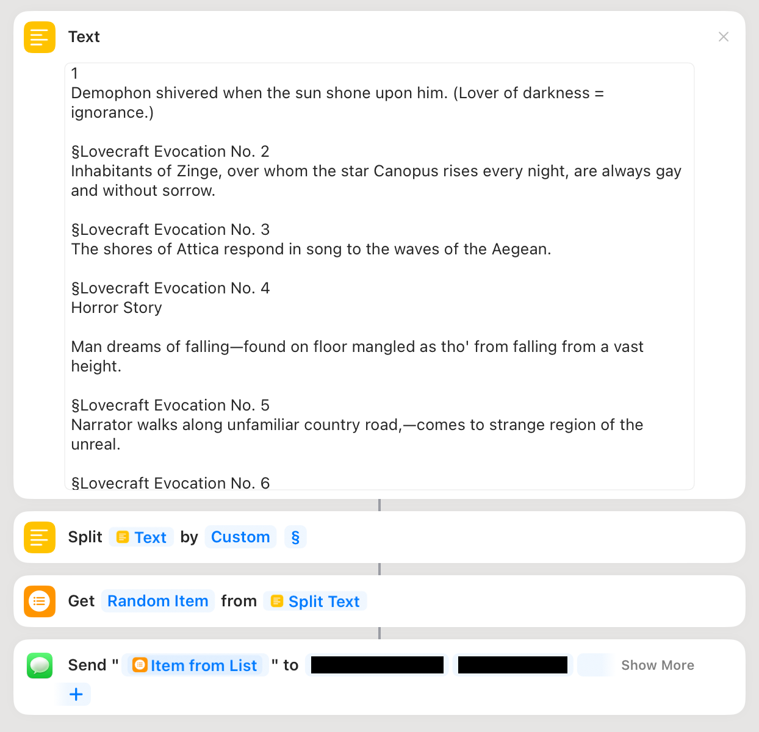Add recipient with the blue plus button

pos(76,694)
